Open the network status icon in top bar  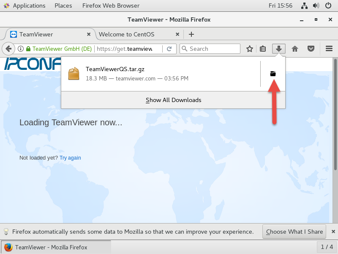(x=304, y=6)
